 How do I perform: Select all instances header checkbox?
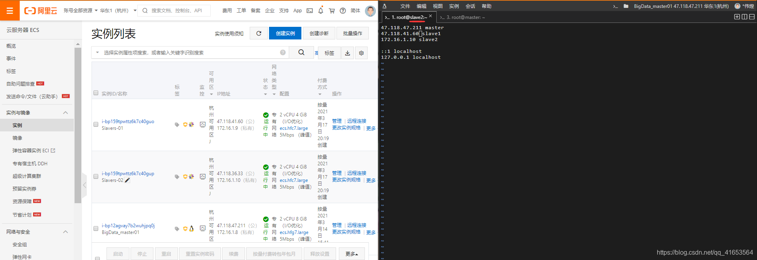tap(96, 93)
